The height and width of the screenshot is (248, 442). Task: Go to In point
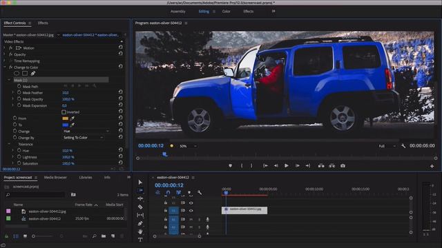pos(265,166)
